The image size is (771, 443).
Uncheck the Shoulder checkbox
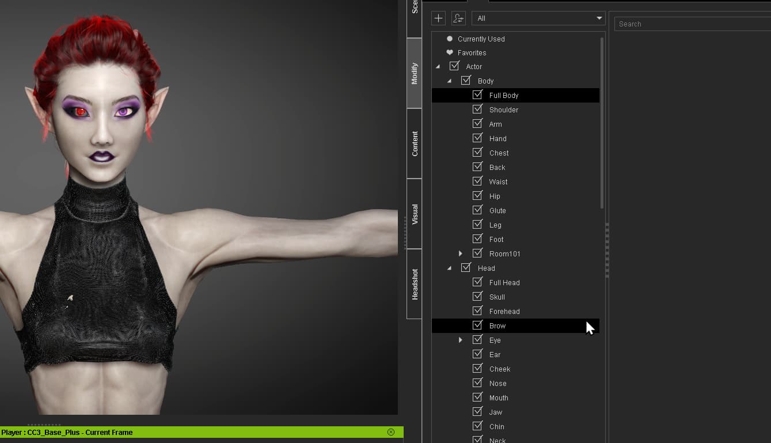[477, 109]
